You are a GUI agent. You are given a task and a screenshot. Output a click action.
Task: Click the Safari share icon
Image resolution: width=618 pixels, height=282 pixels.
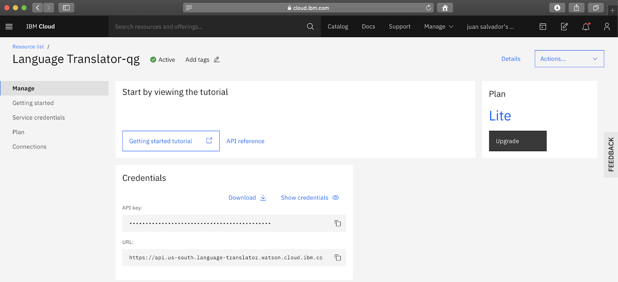576,8
